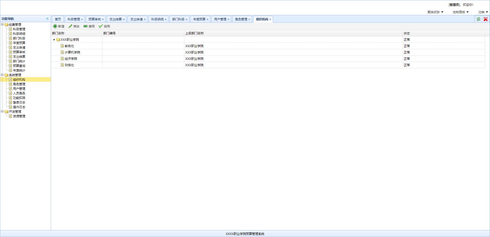The height and width of the screenshot is (237, 490).
Task: Click 正常 status in 财务处 row
Action: click(x=407, y=65)
